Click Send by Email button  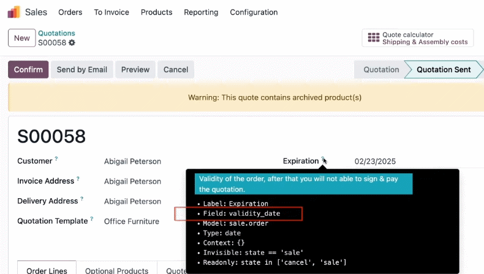[82, 69]
